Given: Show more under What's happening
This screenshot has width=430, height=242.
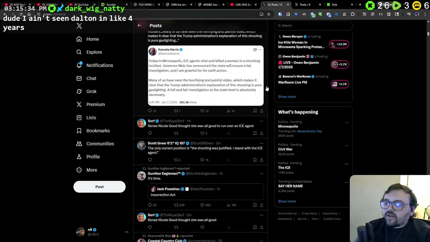Looking at the screenshot, I should tap(287, 201).
